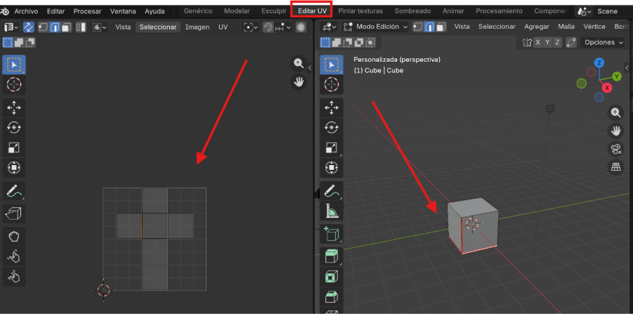
Task: Open the UV editor pivot point dropdown
Action: pyautogui.click(x=249, y=27)
